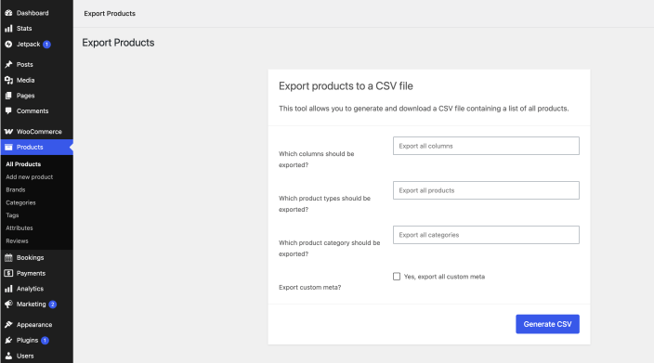654x363 pixels.
Task: Click the 'Which product category should be exported?' label
Action: tap(330, 249)
